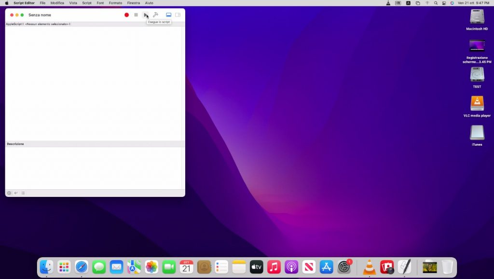Select the TEST drive on desktop
Screen dimensions: 494x279
(477, 75)
